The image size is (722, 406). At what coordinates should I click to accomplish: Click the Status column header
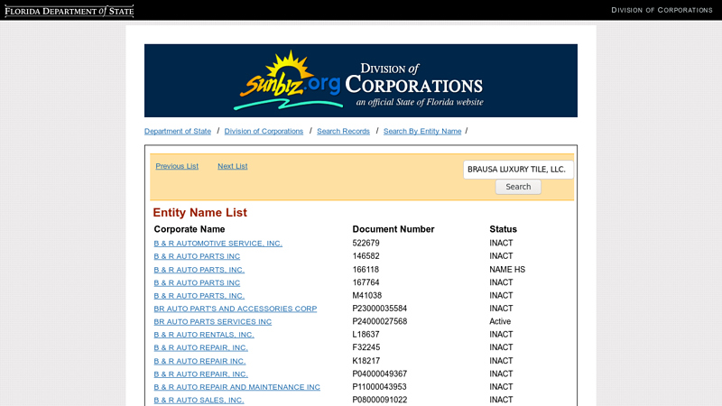pos(503,229)
